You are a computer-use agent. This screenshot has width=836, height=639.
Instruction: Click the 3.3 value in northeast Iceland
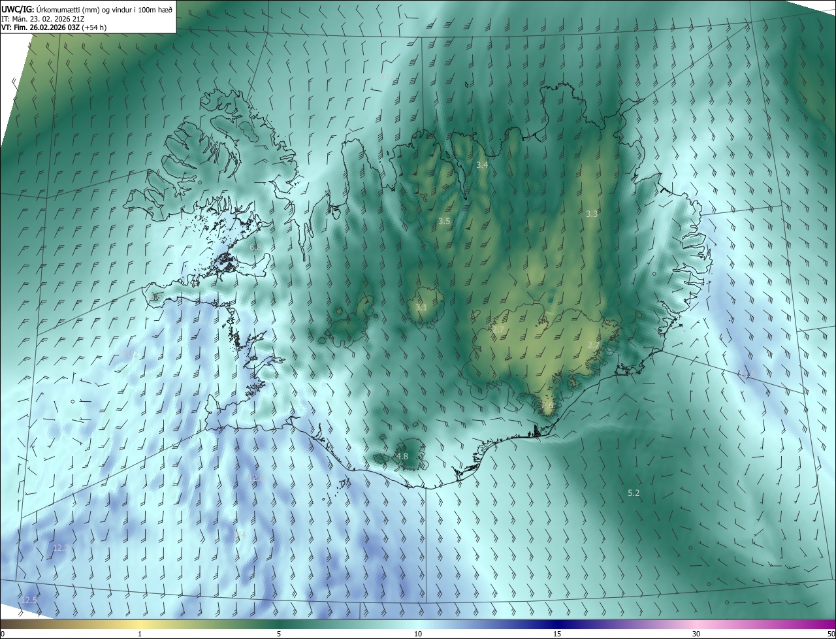[592, 214]
